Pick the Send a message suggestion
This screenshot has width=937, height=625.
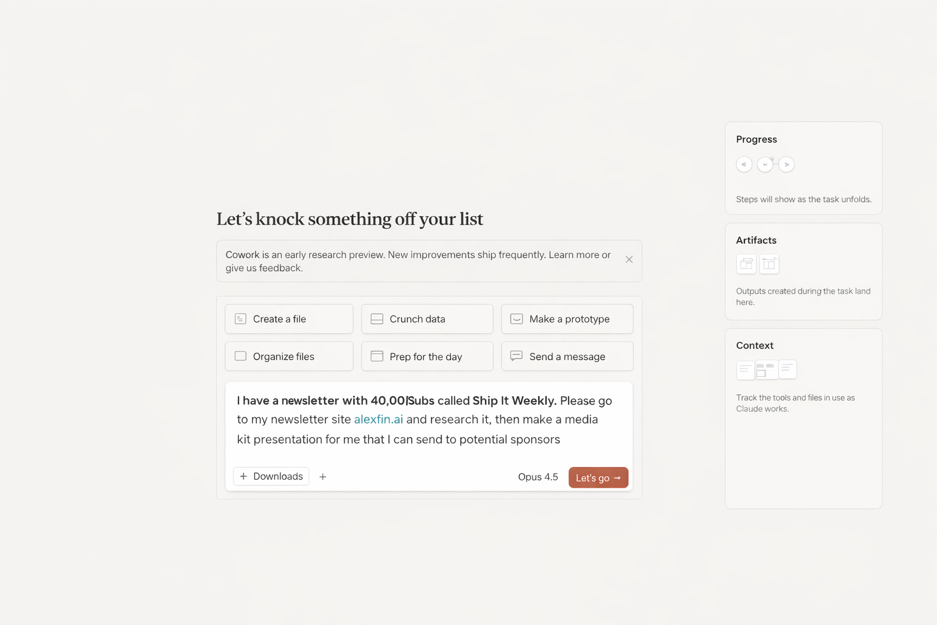[x=567, y=356]
